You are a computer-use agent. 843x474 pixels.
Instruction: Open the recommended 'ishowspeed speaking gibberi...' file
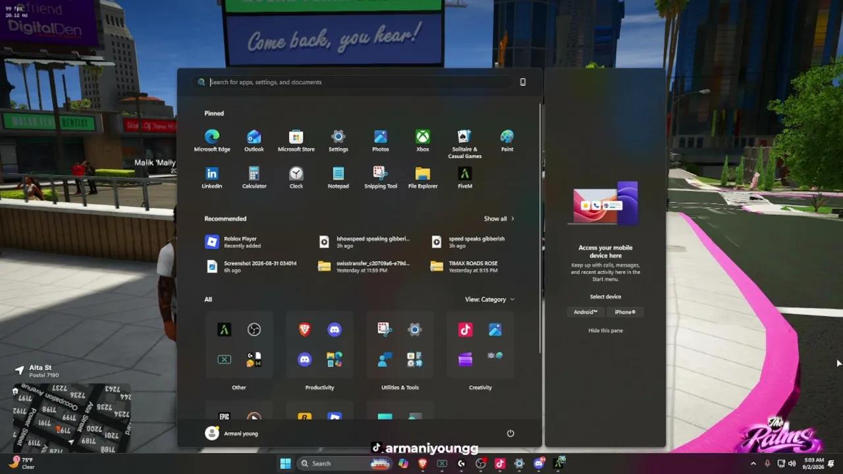364,242
